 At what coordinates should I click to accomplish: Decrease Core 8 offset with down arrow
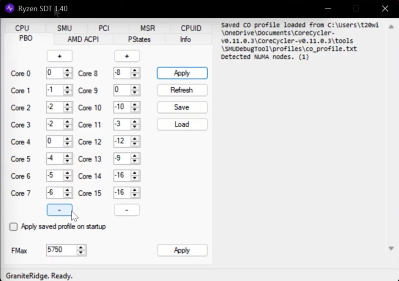pos(135,76)
